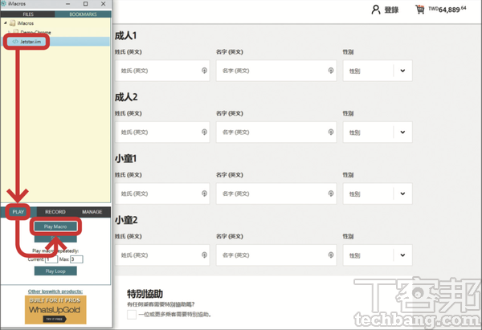Click autofill icon in 小童1 first name field
This screenshot has width=482, height=330.
331,194
